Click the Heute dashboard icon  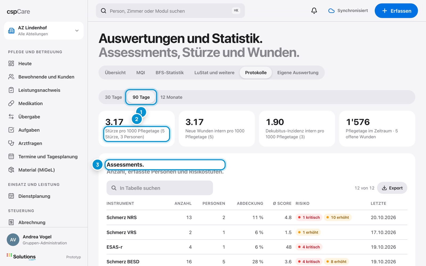point(11,63)
